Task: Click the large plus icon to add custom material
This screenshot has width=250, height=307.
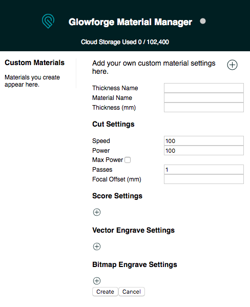Action: (x=232, y=65)
